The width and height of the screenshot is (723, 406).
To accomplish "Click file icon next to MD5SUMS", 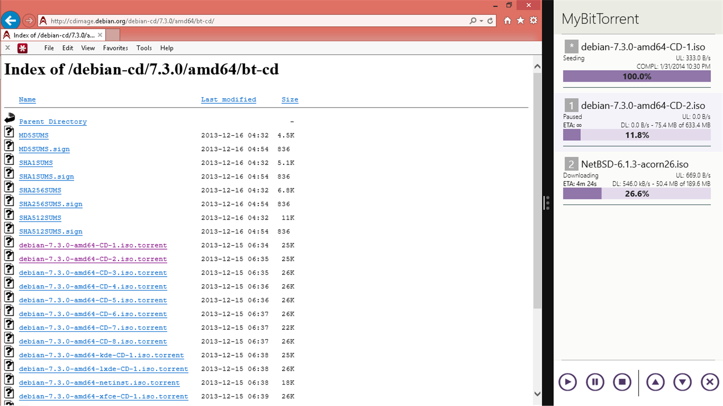I will coord(9,132).
